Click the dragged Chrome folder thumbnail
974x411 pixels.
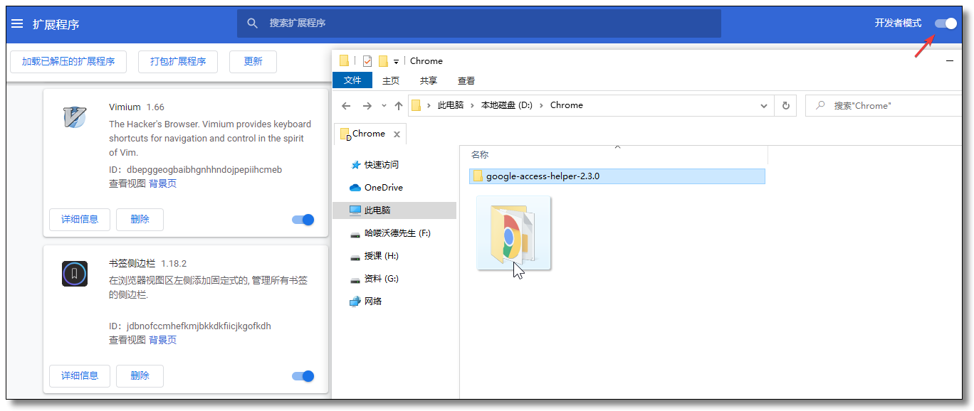pos(514,233)
